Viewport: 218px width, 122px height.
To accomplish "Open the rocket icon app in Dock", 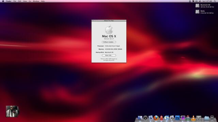I will [x=188, y=118].
